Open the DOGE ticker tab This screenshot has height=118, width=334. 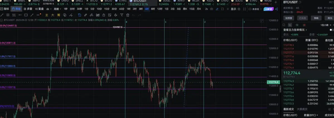(164, 2)
